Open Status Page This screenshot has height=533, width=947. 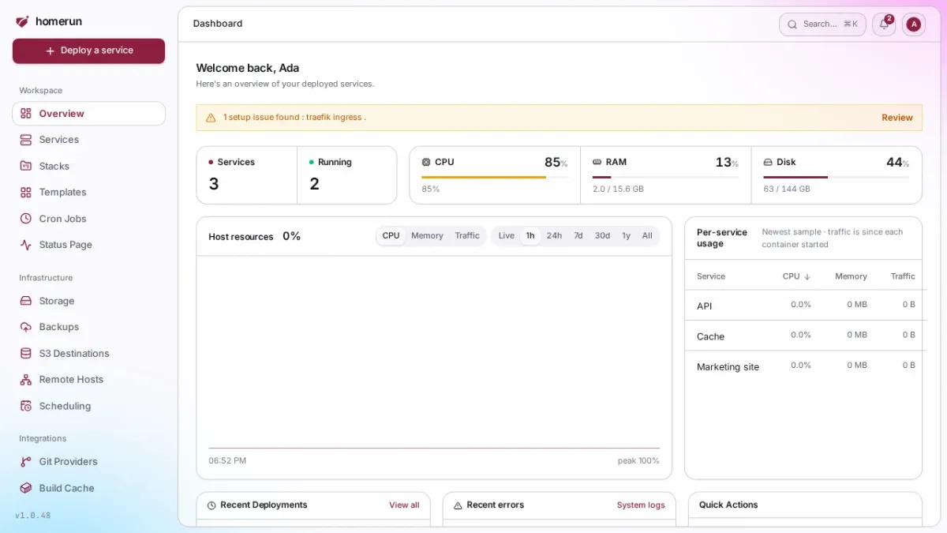(x=88, y=245)
